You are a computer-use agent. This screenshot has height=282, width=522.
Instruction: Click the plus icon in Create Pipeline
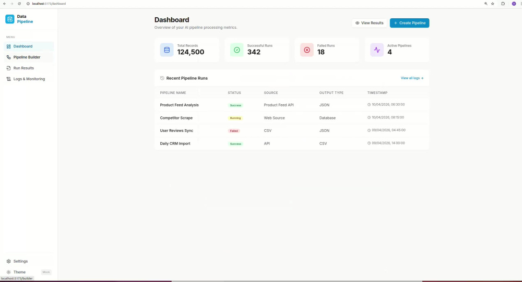pos(396,23)
